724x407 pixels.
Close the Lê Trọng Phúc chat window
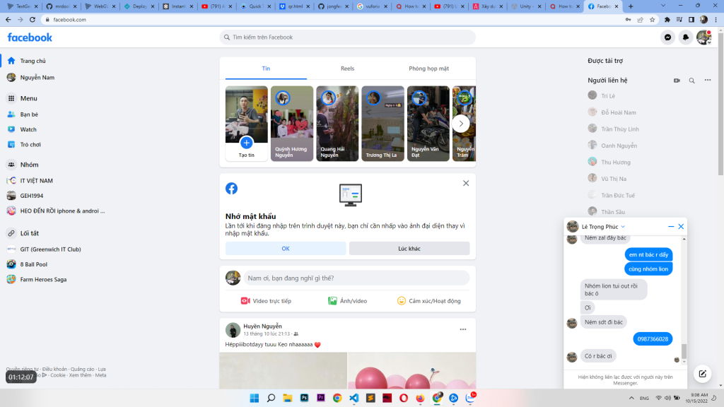681,227
